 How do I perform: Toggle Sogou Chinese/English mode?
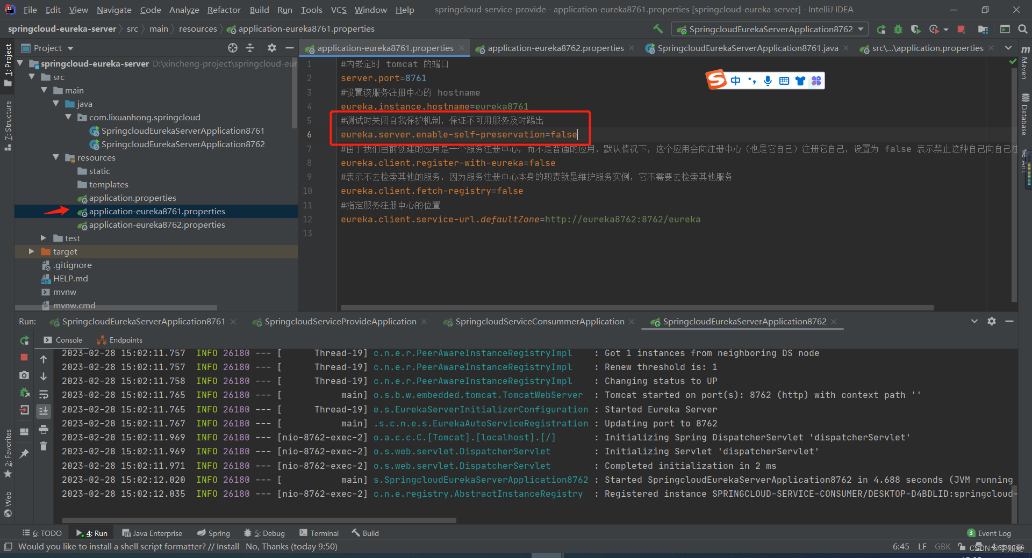point(736,81)
